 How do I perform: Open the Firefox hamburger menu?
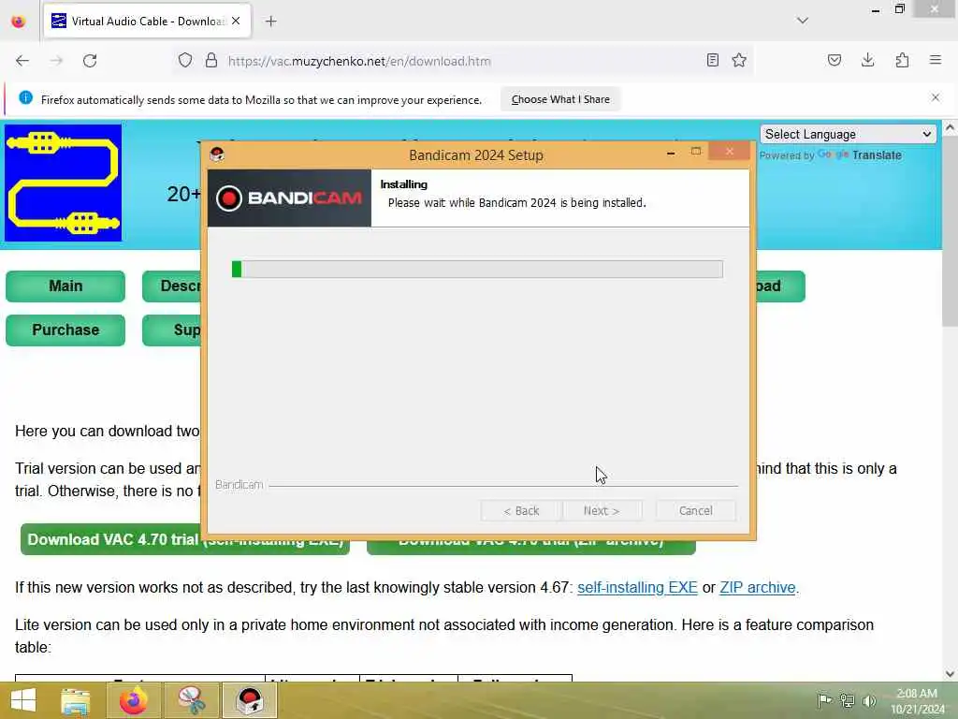[x=936, y=60]
